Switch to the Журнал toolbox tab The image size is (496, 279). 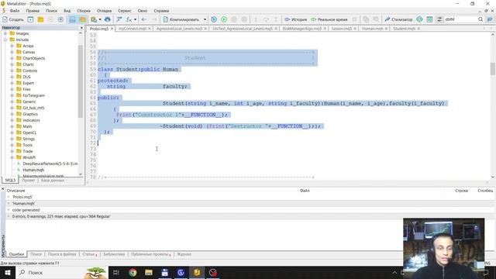tap(184, 254)
